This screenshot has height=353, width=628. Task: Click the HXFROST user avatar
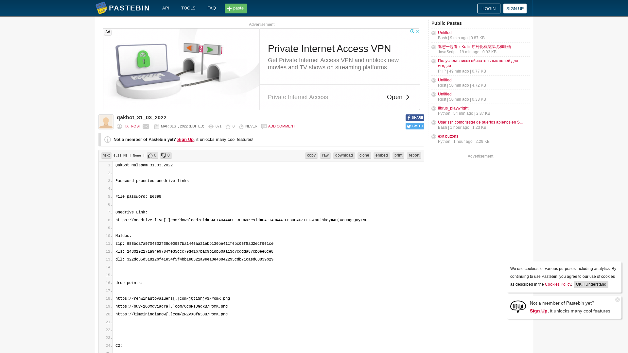pyautogui.click(x=106, y=122)
